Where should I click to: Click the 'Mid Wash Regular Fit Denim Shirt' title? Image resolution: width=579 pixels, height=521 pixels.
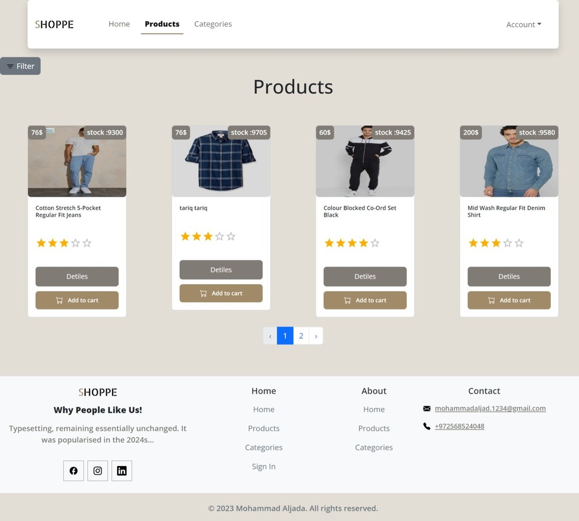coord(506,211)
